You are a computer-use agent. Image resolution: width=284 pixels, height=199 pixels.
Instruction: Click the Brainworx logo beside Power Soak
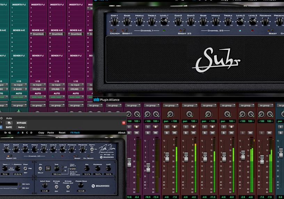[100, 186]
